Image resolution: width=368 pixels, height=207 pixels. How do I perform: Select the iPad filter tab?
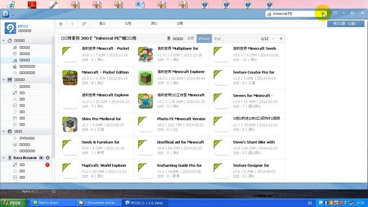(x=217, y=39)
